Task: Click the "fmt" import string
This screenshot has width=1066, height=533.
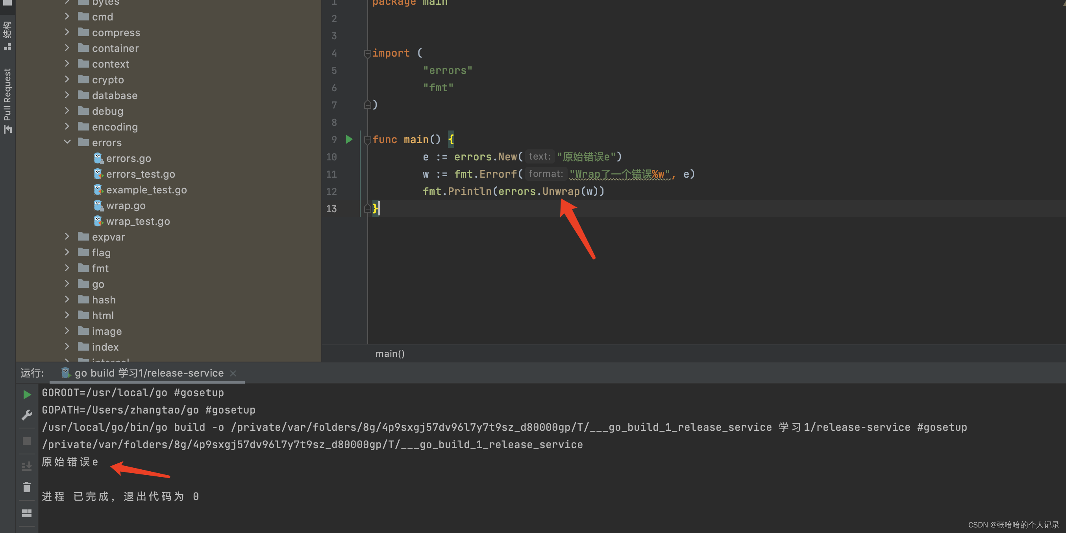Action: tap(438, 88)
